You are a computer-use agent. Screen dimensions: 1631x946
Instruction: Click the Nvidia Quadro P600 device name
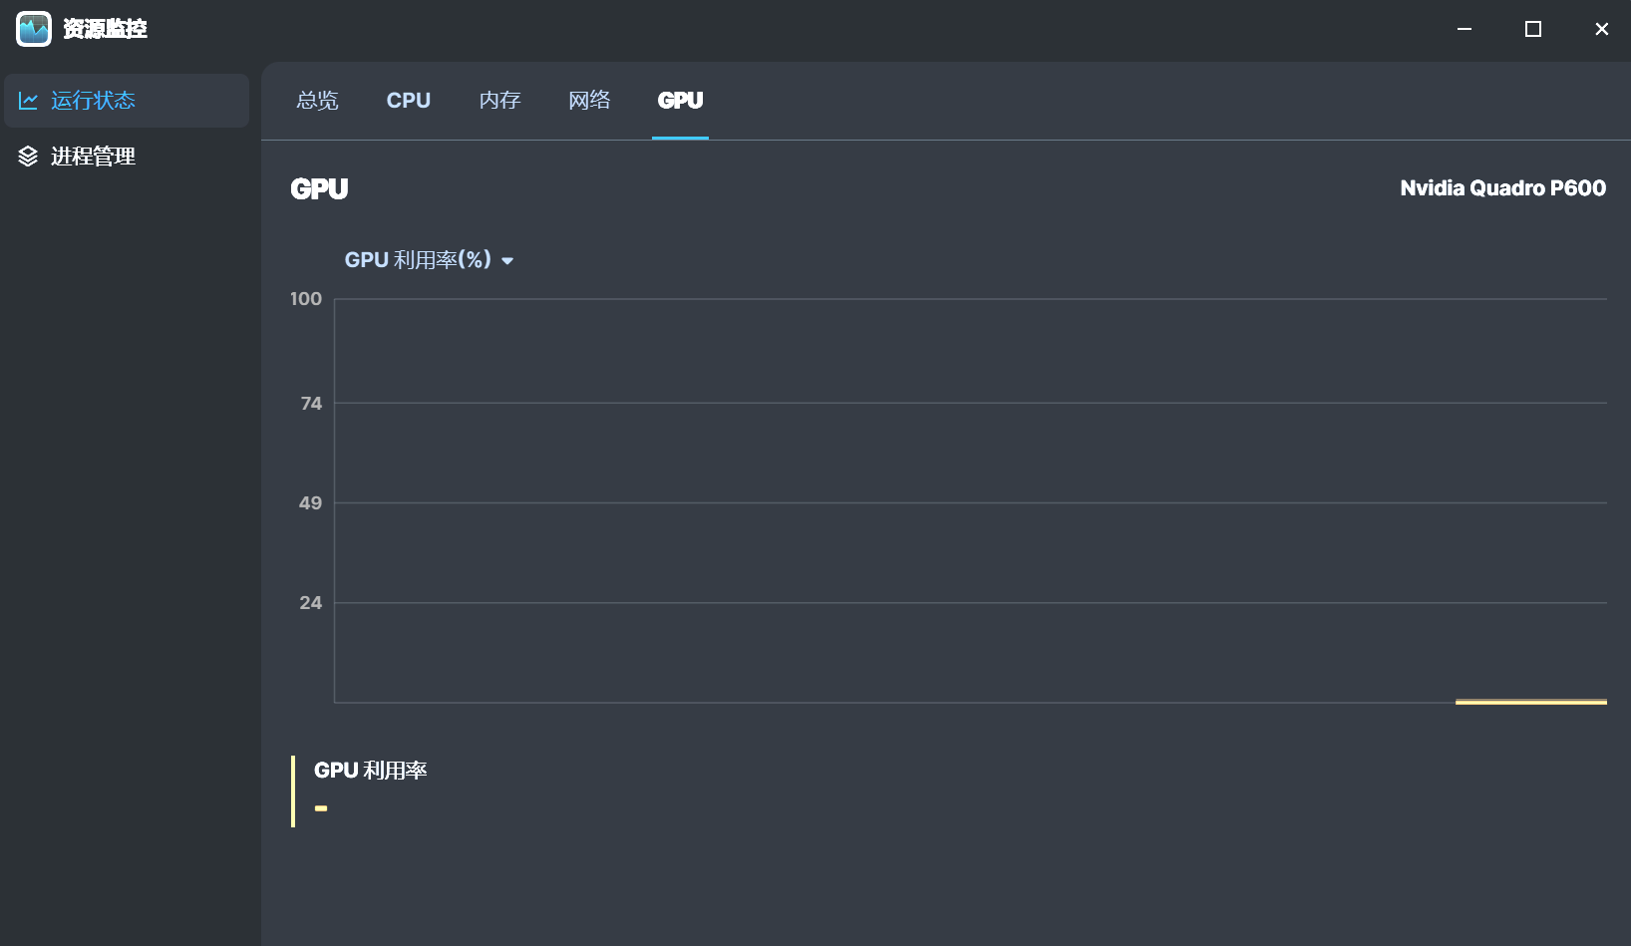pyautogui.click(x=1503, y=188)
